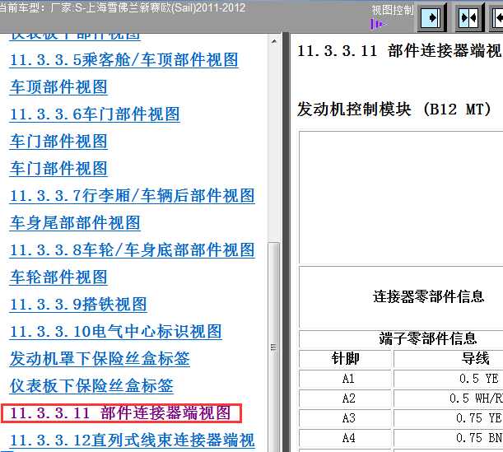The height and width of the screenshot is (452, 503).
Task: Click the 针脚 column header
Action: 345,359
